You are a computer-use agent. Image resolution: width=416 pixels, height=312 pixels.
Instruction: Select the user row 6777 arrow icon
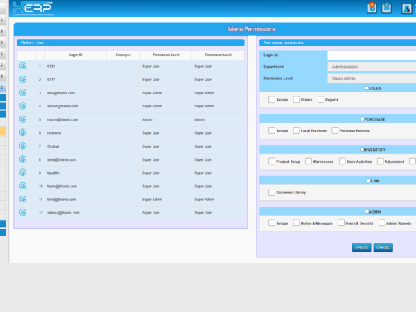click(23, 79)
